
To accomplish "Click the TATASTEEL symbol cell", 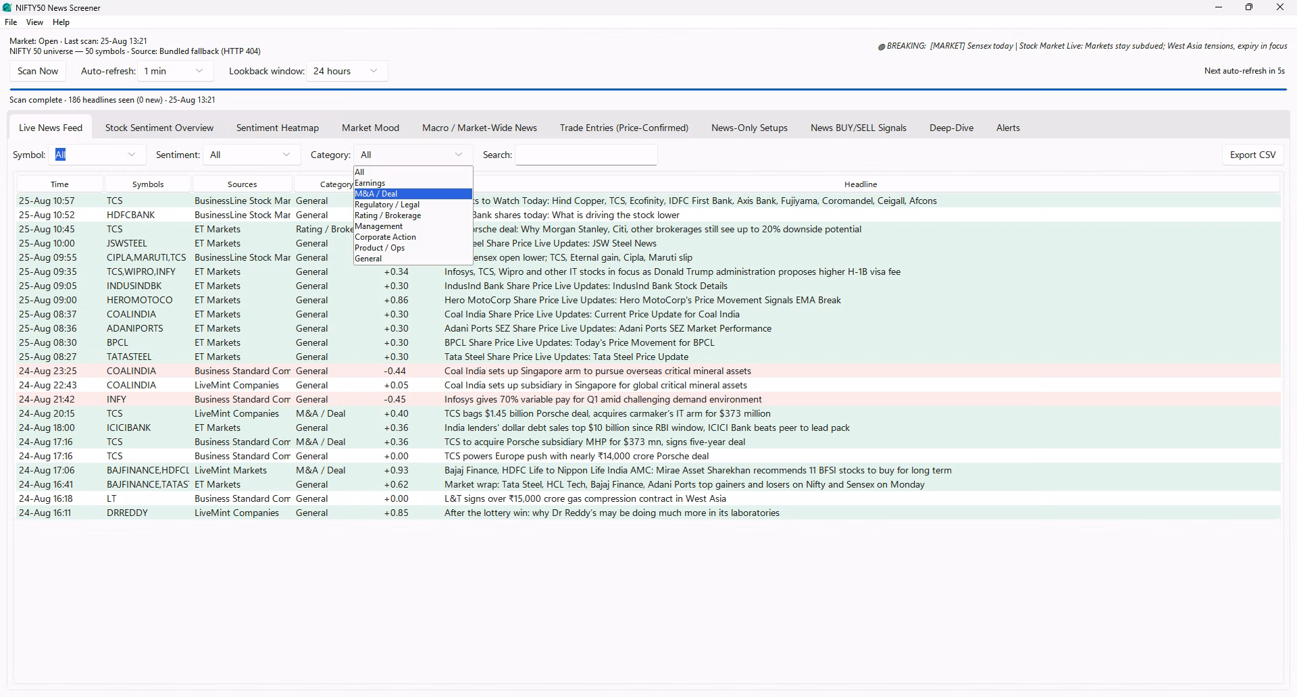I will click(129, 357).
